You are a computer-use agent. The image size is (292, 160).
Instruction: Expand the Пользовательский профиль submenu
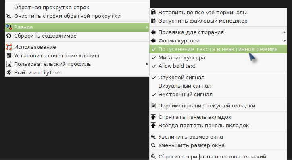coord(77,64)
